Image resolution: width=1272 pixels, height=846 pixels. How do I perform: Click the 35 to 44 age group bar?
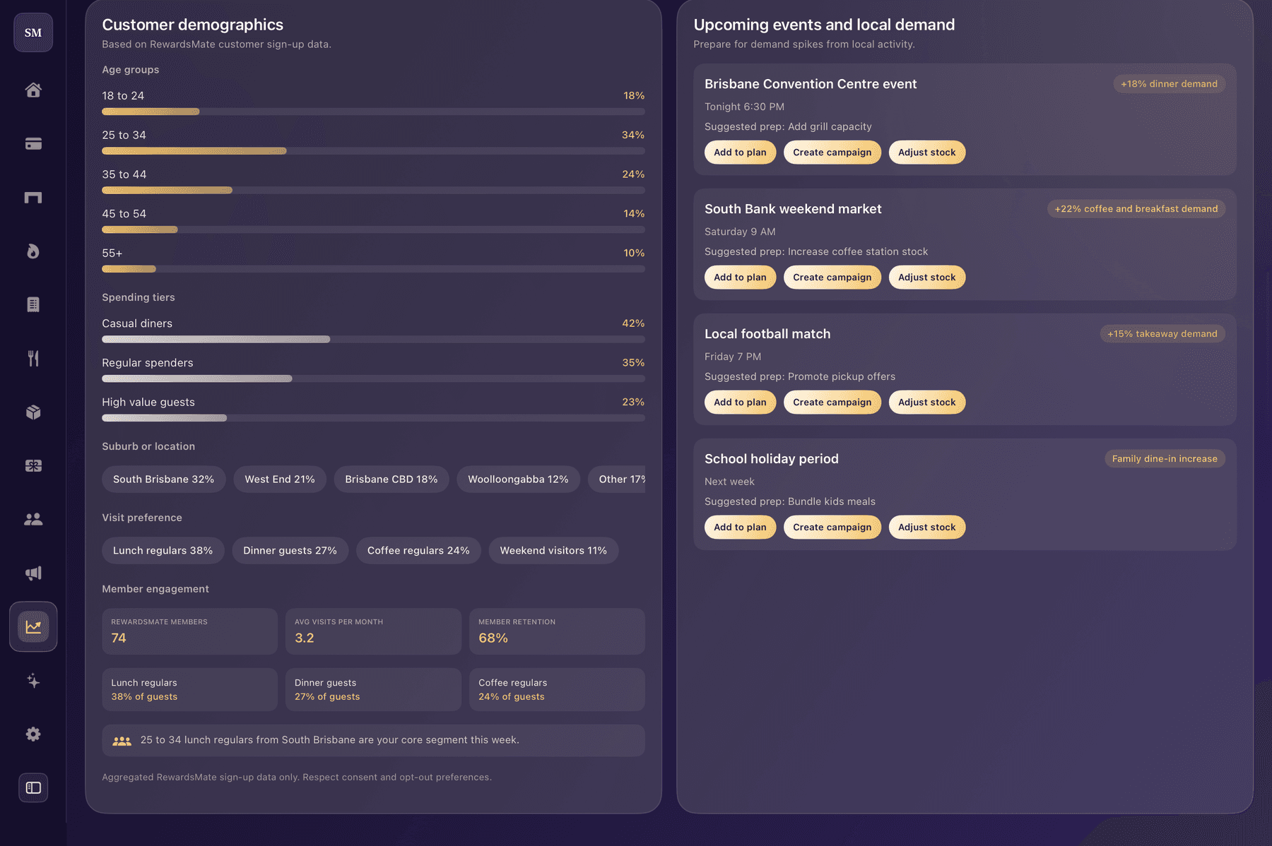(373, 191)
